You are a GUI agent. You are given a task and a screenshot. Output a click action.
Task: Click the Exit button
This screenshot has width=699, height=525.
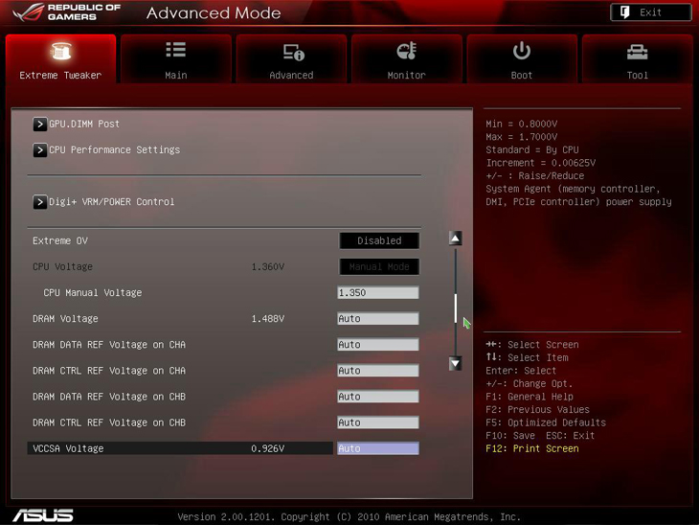point(650,12)
